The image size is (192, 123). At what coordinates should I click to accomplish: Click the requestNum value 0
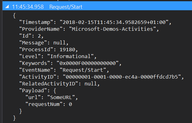[x=70, y=104]
